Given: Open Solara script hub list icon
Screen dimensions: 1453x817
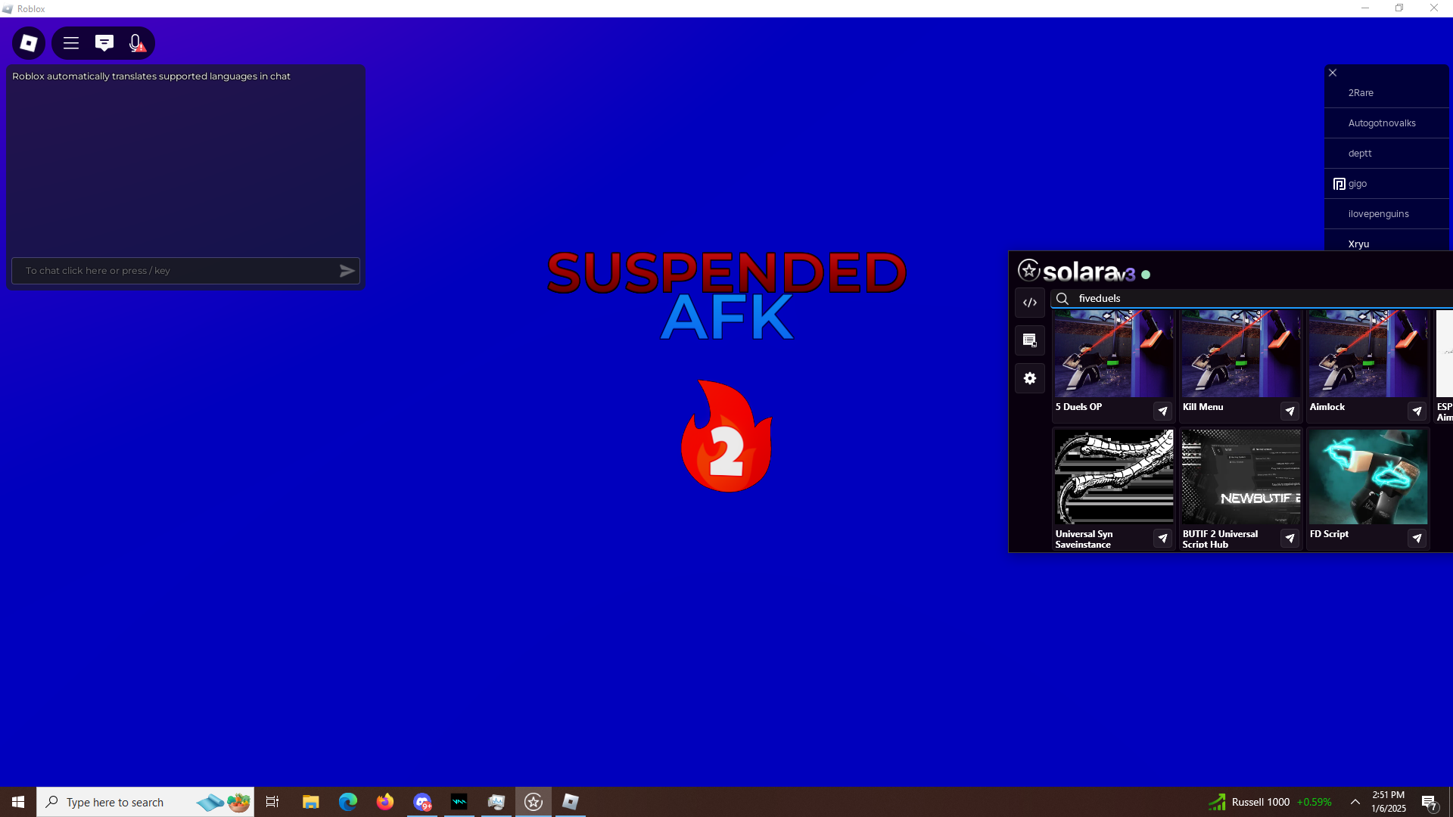Looking at the screenshot, I should click(x=1030, y=340).
